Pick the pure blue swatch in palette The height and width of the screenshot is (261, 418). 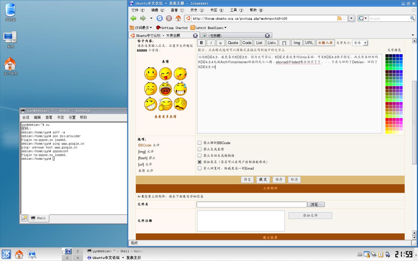coord(401,56)
